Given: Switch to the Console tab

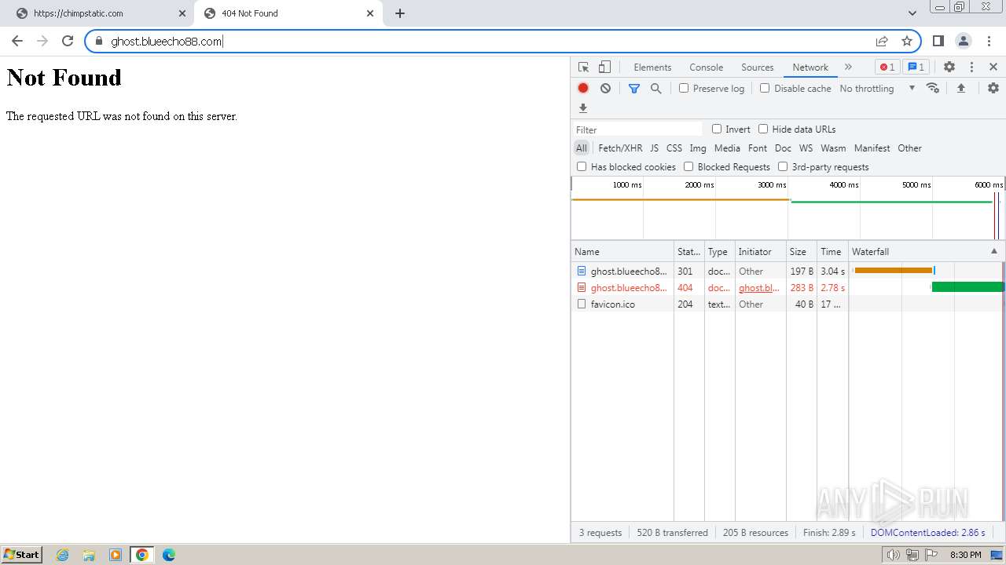Looking at the screenshot, I should point(706,67).
